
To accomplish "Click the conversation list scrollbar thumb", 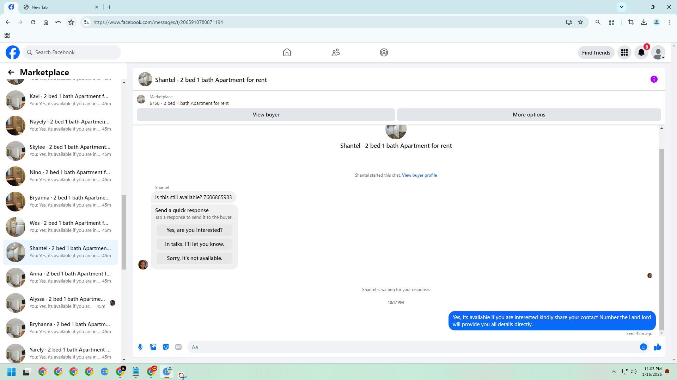I will 124,232.
